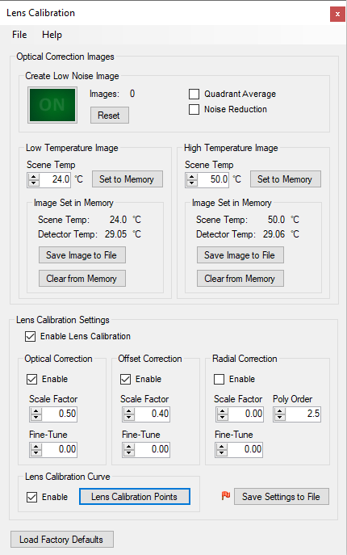Viewport: 347px width, 555px height.
Task: Enable the Noise Reduction checkbox
Action: [194, 109]
